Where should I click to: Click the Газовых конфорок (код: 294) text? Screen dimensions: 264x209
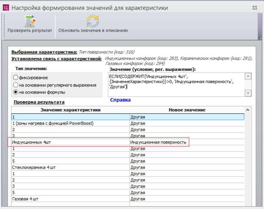point(135,64)
